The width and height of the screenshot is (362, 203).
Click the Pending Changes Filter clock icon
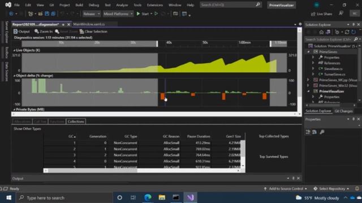pos(337,32)
